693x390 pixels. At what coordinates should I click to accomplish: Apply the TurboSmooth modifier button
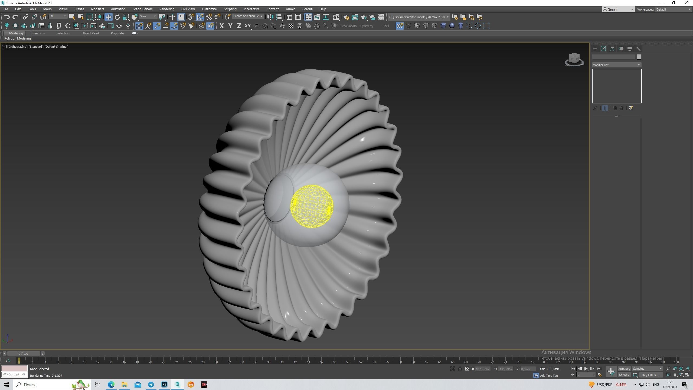tap(348, 26)
